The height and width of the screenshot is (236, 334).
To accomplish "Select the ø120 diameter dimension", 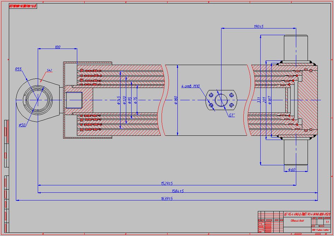I will (125, 101).
